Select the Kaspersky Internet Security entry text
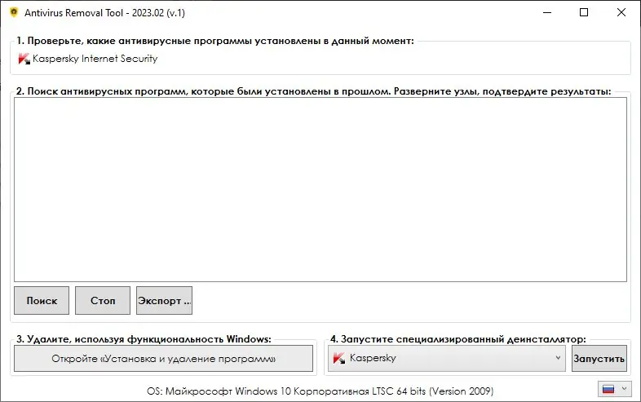Viewport: 641px width, 402px height. coord(95,59)
